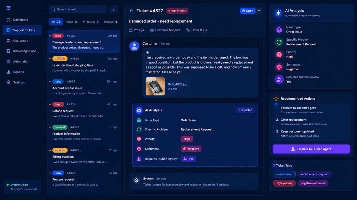The height and width of the screenshot is (200, 357).
Task: Click the Requires Human Review icon in the right panel
Action: (x=279, y=80)
